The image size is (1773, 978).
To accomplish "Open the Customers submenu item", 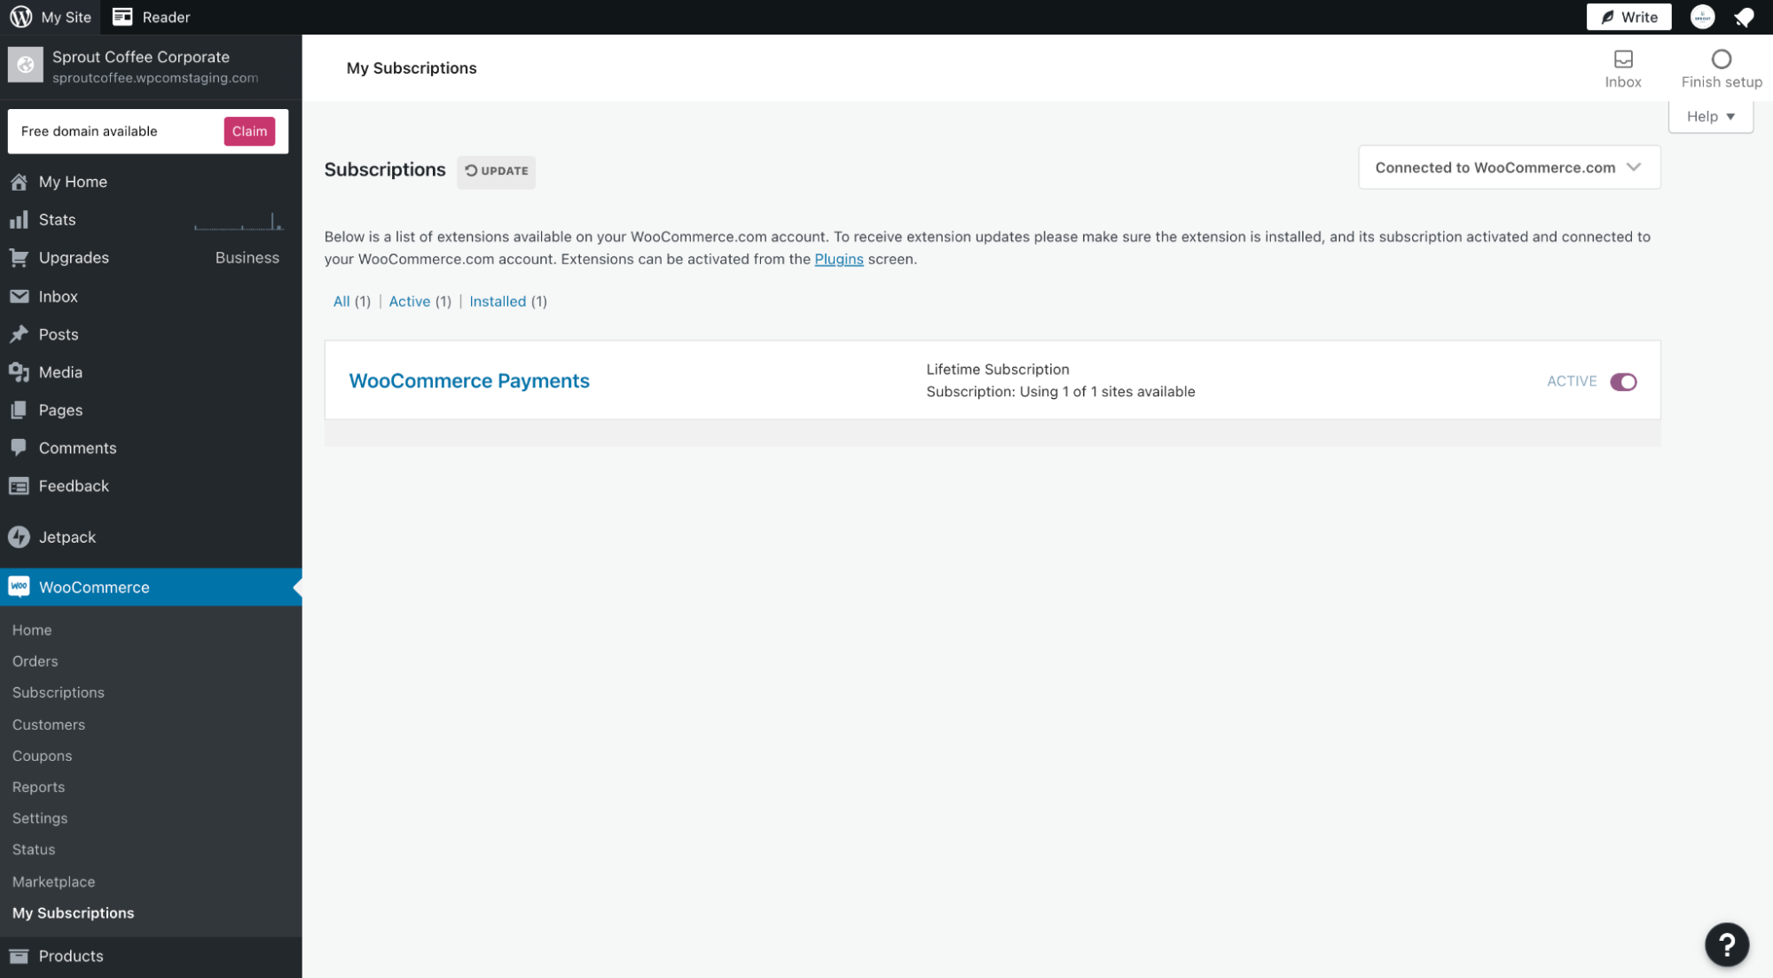I will click(x=49, y=724).
